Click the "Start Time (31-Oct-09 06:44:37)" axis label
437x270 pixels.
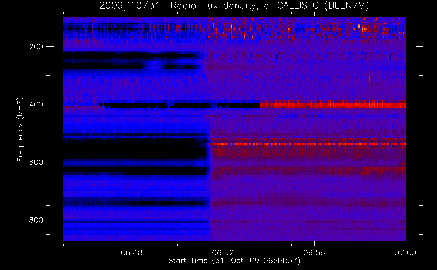(x=234, y=261)
